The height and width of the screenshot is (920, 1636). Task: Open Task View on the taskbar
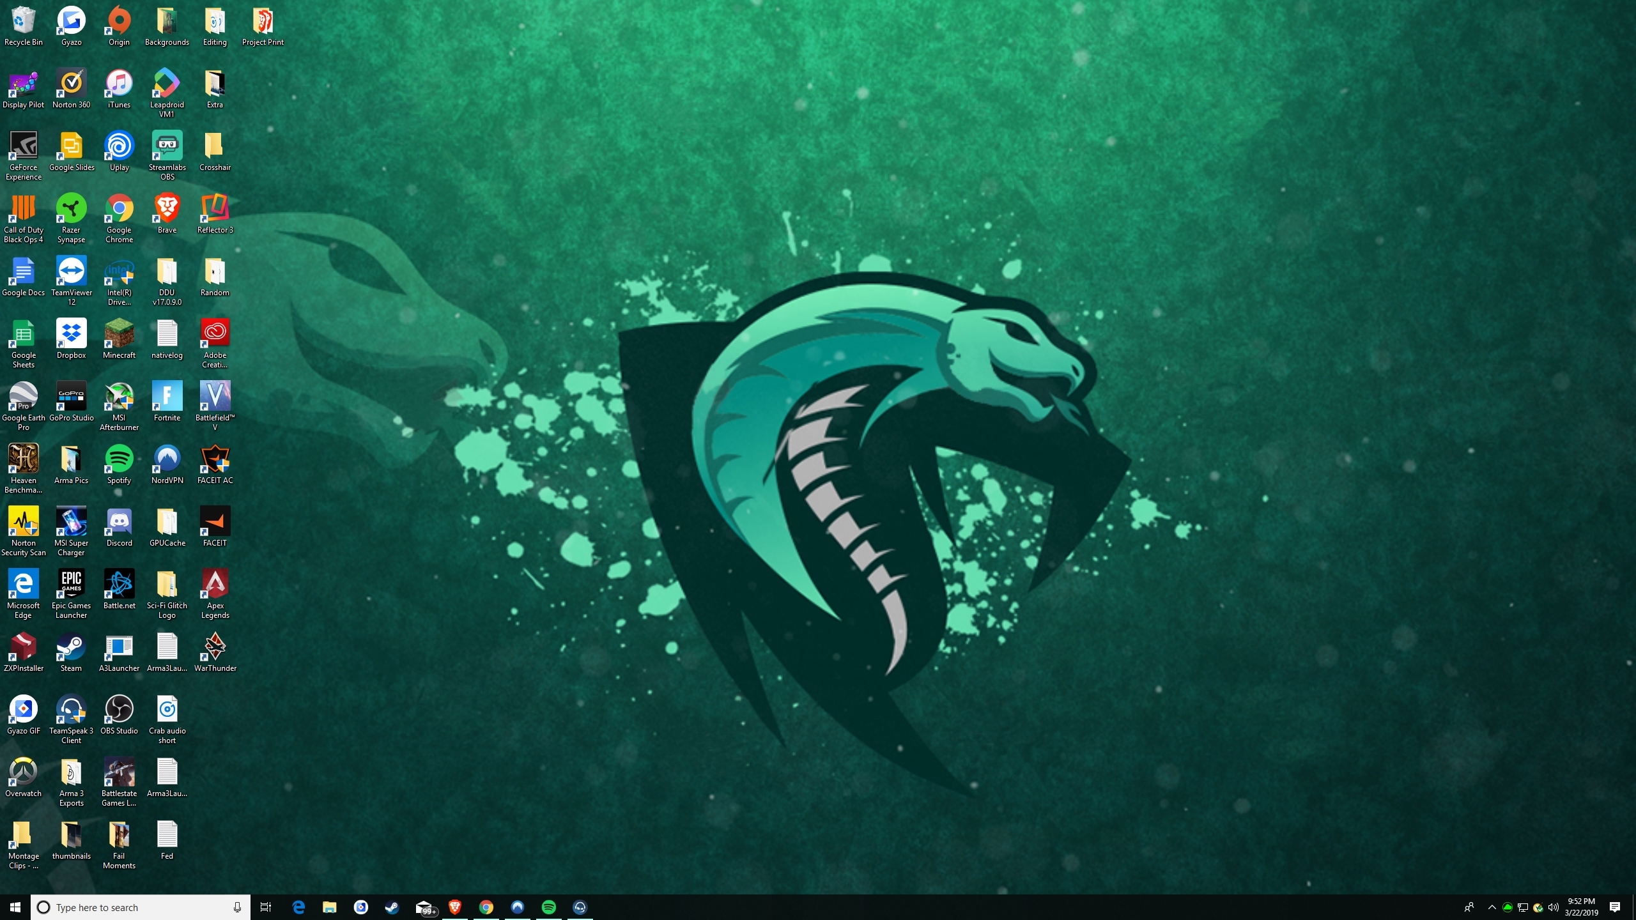coord(266,907)
